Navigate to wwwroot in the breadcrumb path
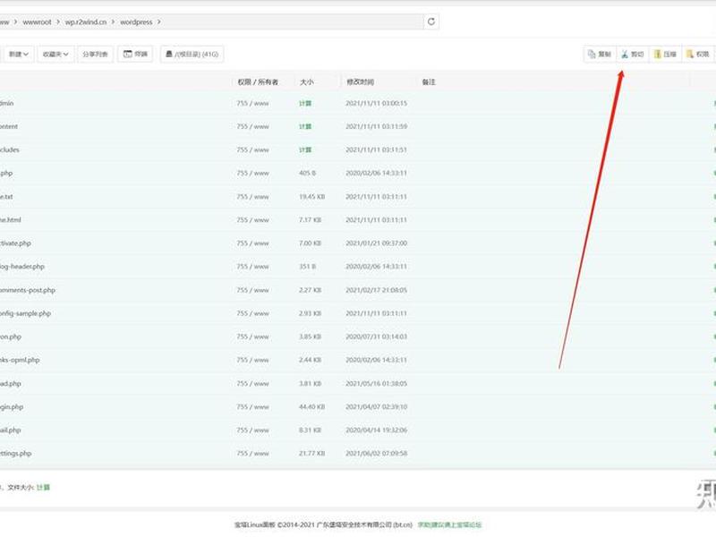716x537 pixels. (x=37, y=21)
